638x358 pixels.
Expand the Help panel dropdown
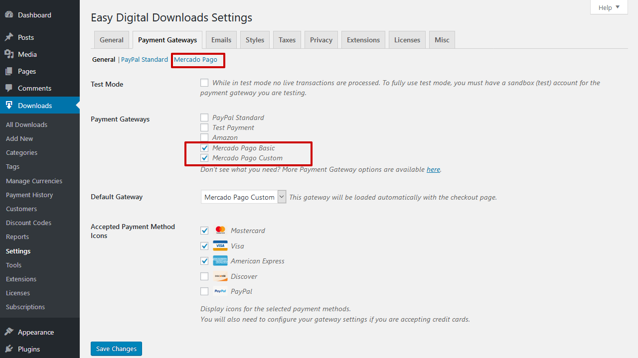click(609, 7)
